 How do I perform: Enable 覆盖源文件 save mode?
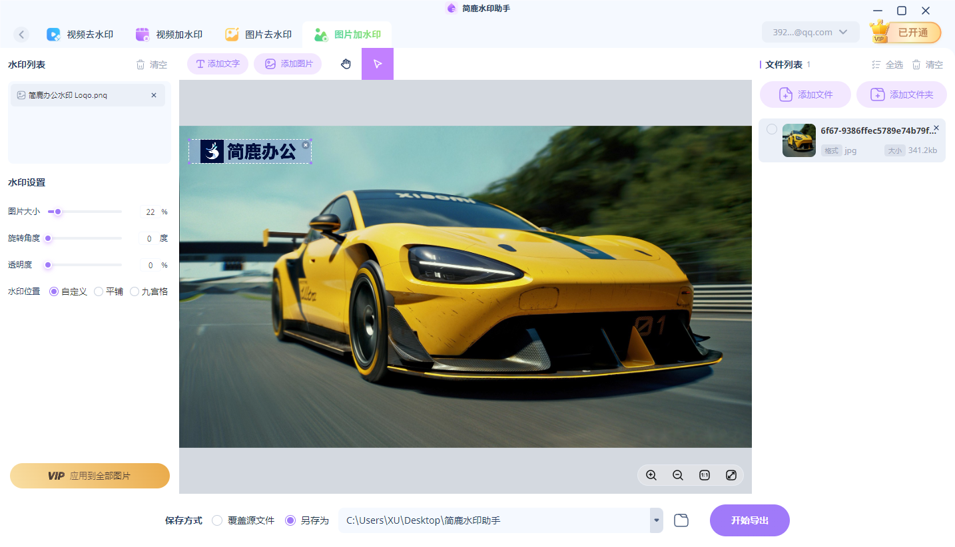216,520
